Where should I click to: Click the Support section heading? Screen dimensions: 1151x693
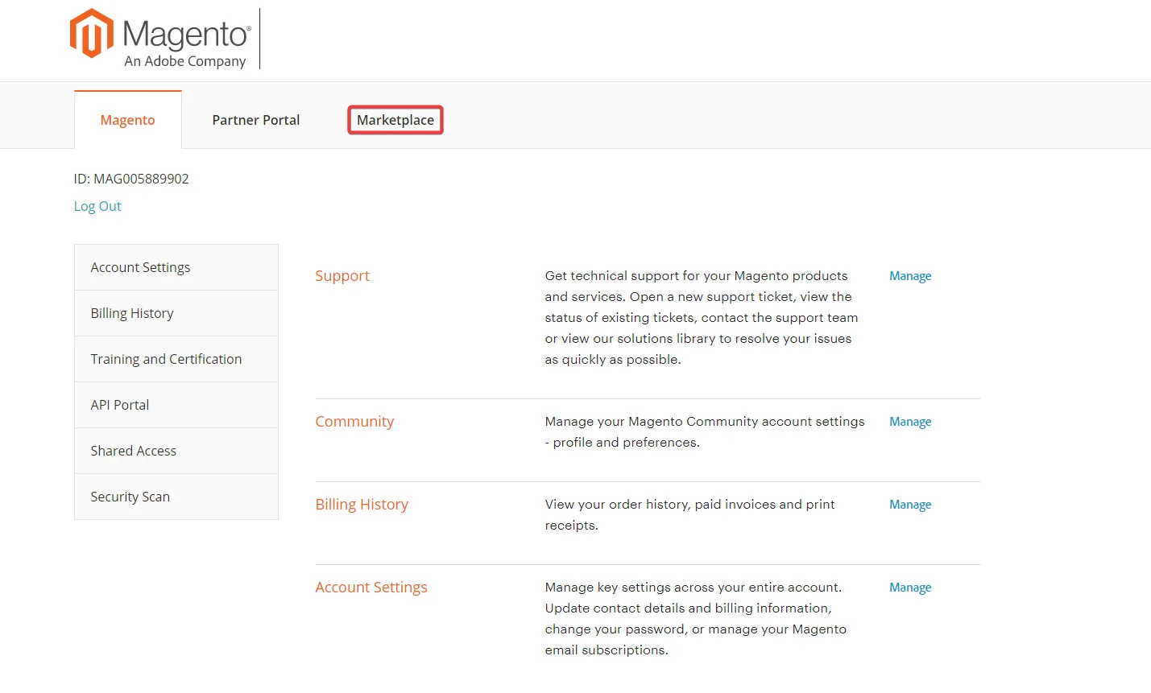coord(342,275)
